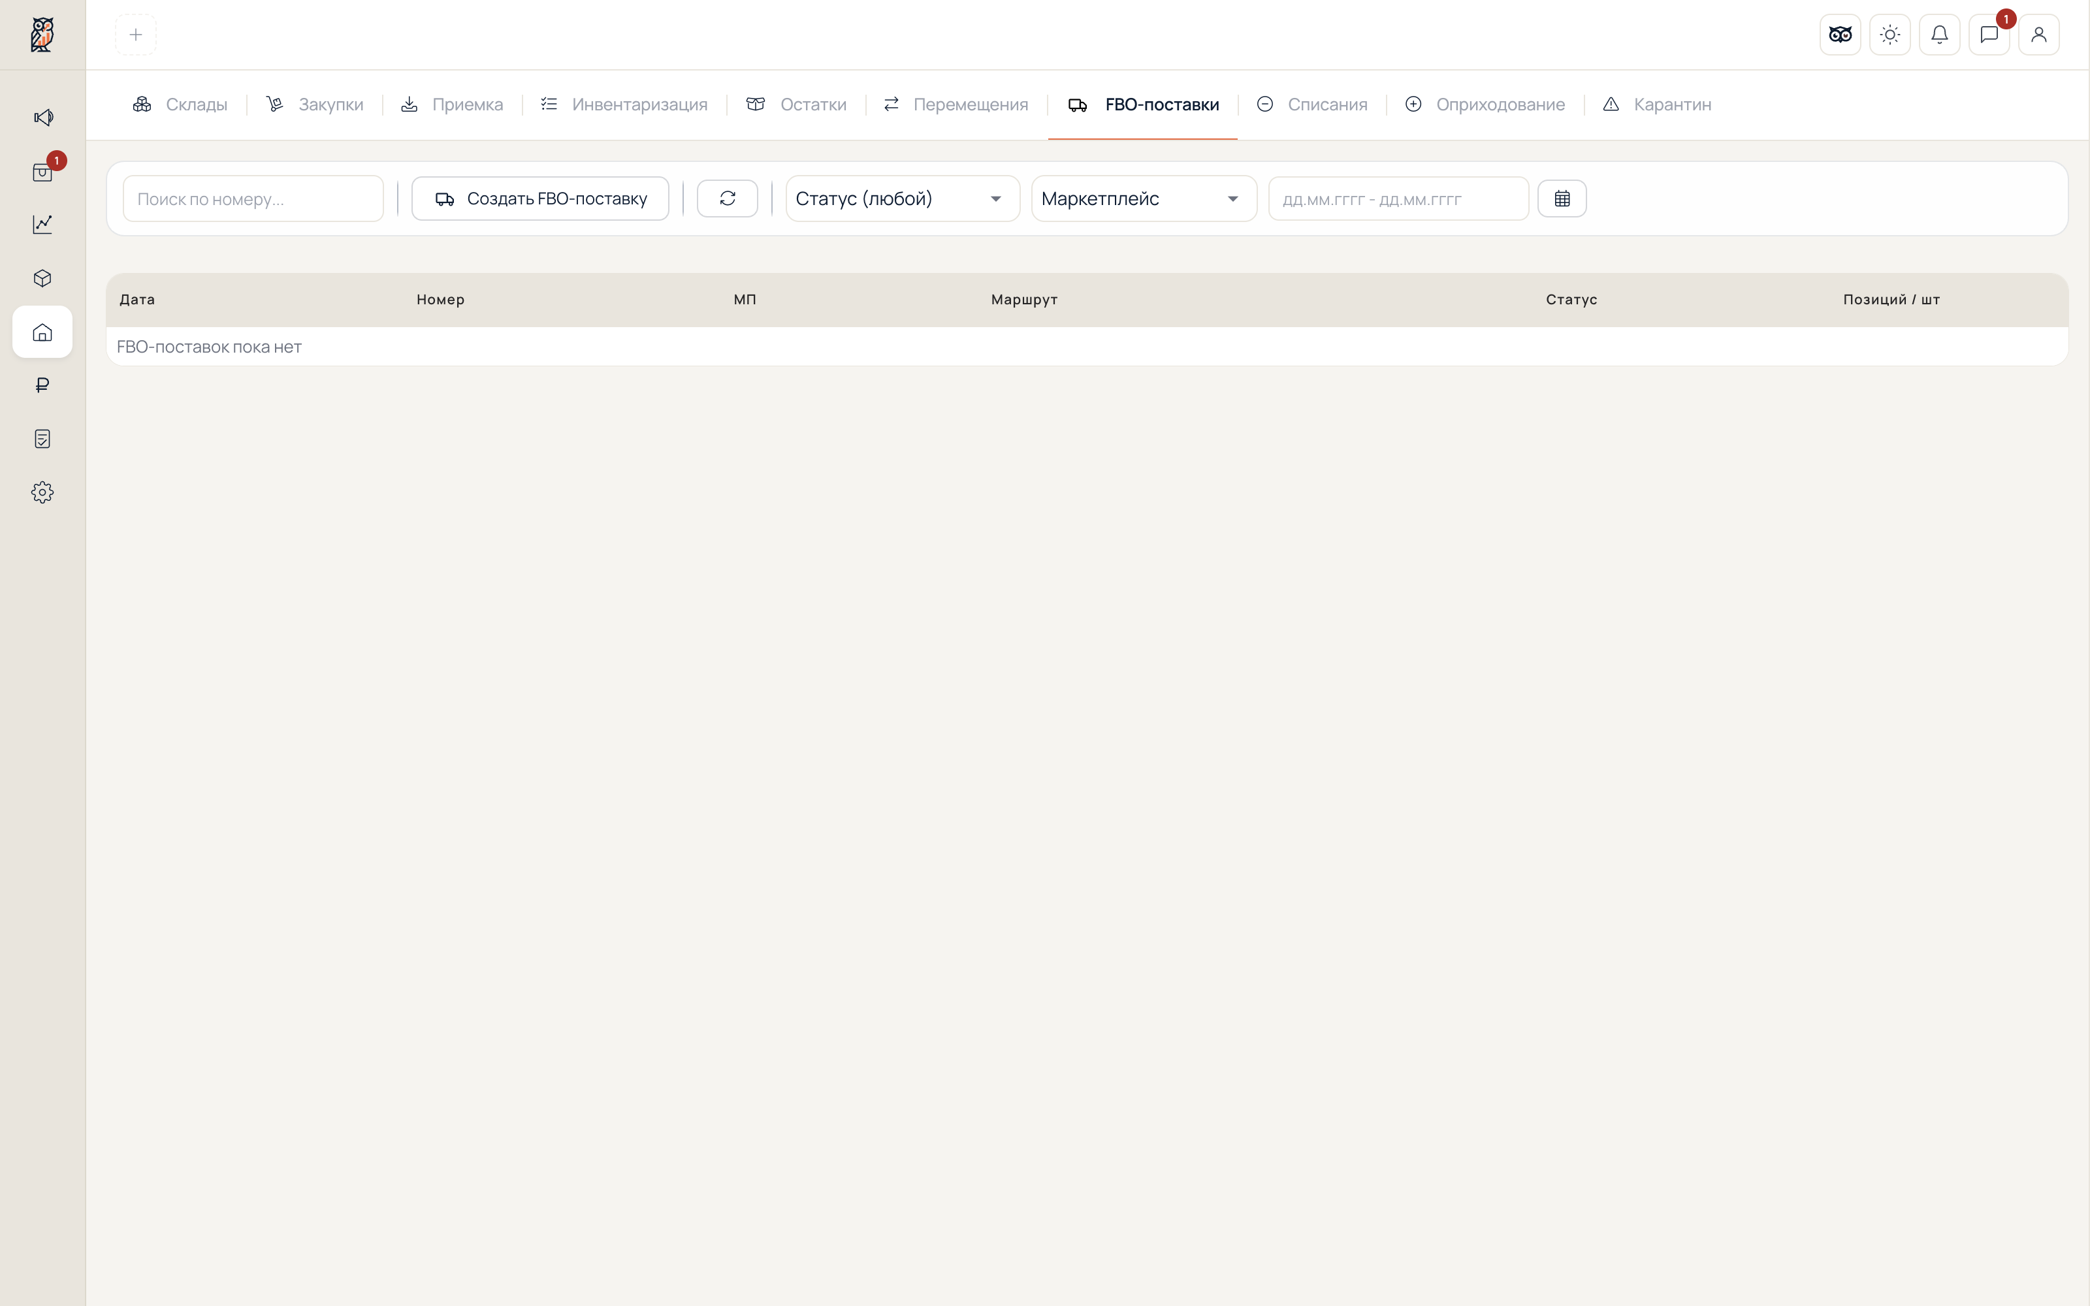Open the megaphone marketing section in sidebar
This screenshot has height=1306, width=2090.
[x=42, y=118]
